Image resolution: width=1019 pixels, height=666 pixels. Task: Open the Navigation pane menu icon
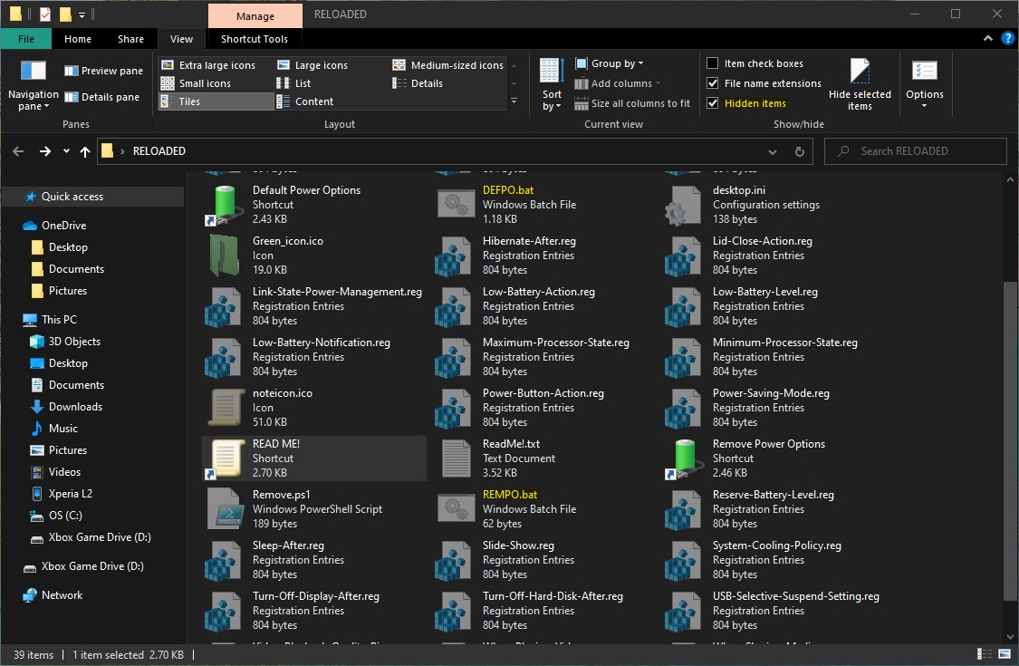click(34, 71)
